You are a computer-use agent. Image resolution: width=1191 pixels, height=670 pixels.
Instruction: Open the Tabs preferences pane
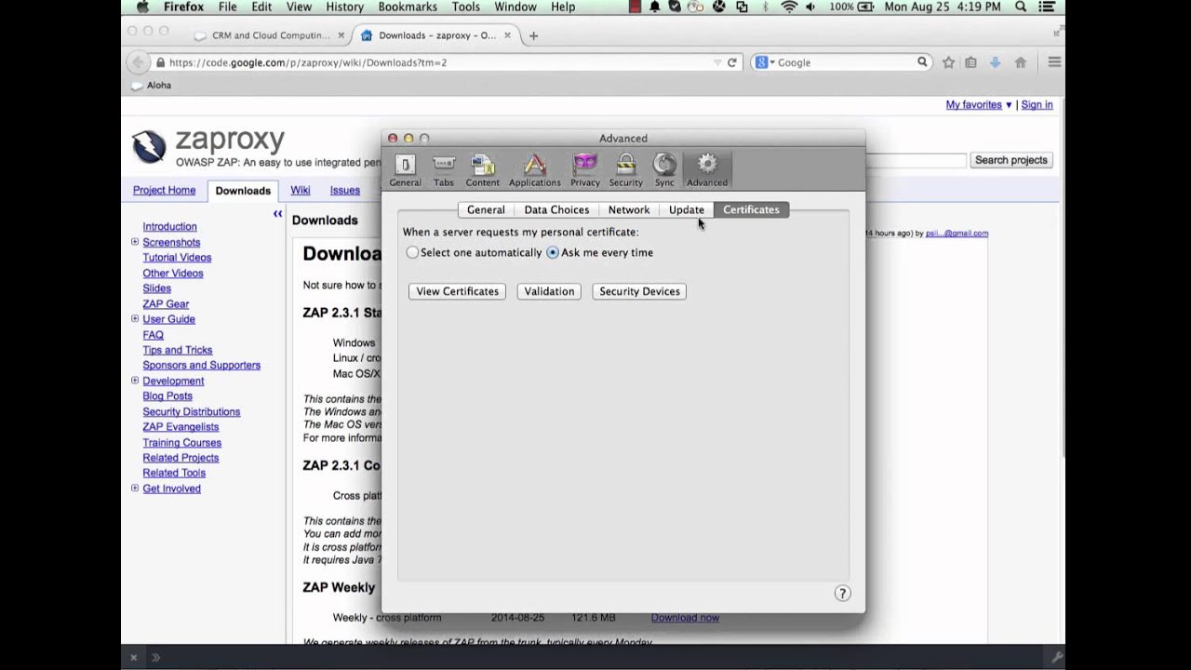point(444,170)
